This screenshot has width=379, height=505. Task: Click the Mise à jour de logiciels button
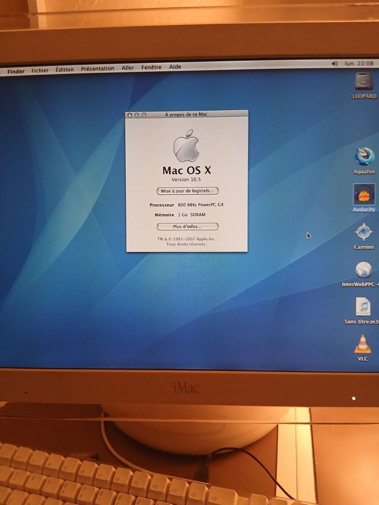tap(188, 191)
